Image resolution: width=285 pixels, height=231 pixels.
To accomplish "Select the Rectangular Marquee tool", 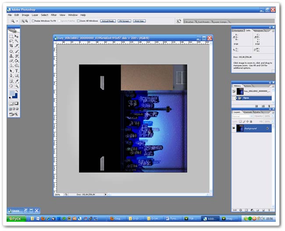I will point(11,36).
